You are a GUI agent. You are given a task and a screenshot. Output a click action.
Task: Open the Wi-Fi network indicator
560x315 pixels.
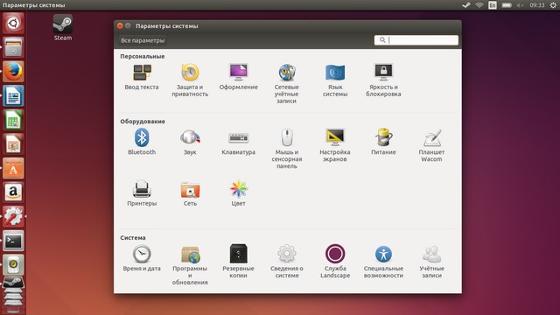[x=479, y=5]
